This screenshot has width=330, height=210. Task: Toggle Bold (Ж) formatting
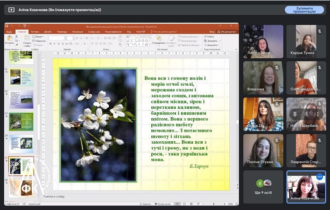coord(50,44)
